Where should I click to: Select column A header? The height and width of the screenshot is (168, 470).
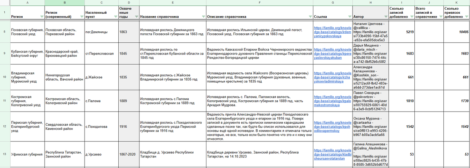click(27, 2)
